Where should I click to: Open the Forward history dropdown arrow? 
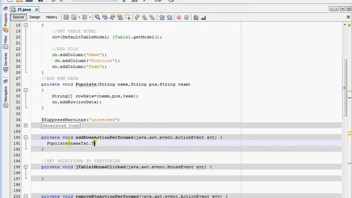click(90, 17)
